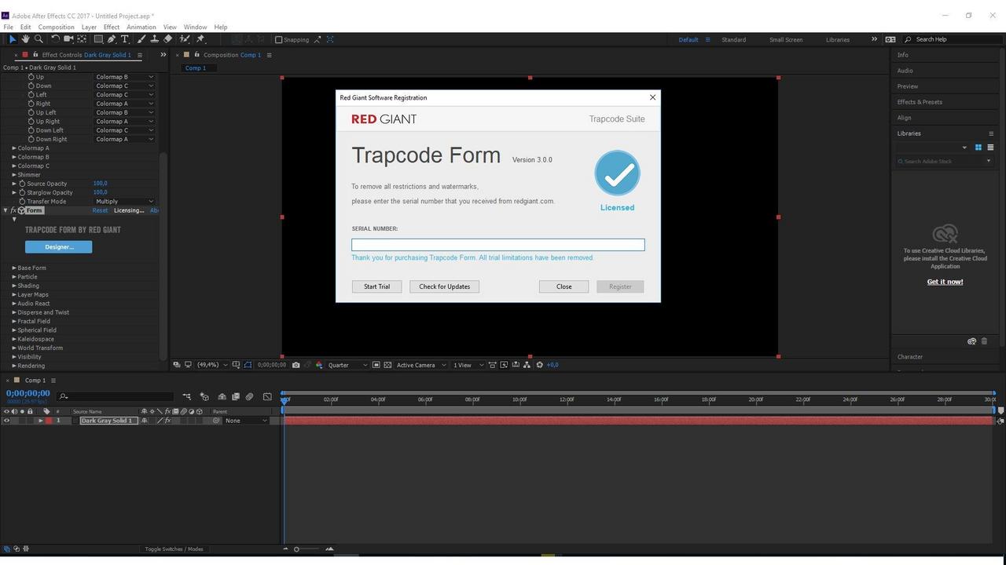Toggle Form effect fx switch
The height and width of the screenshot is (565, 1006).
tap(13, 210)
